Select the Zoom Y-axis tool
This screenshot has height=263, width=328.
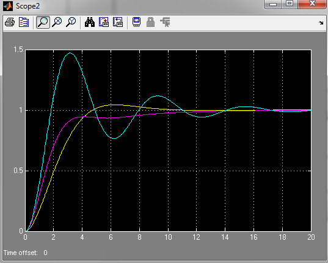click(71, 22)
